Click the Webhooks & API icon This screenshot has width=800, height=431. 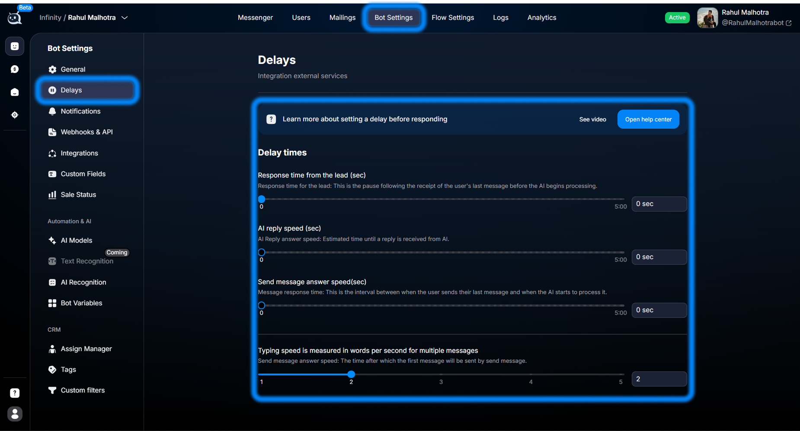pyautogui.click(x=52, y=132)
